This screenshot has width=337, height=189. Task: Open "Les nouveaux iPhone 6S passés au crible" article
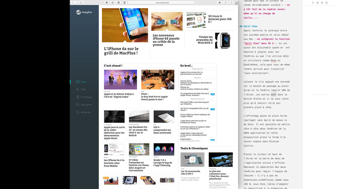click(166, 40)
